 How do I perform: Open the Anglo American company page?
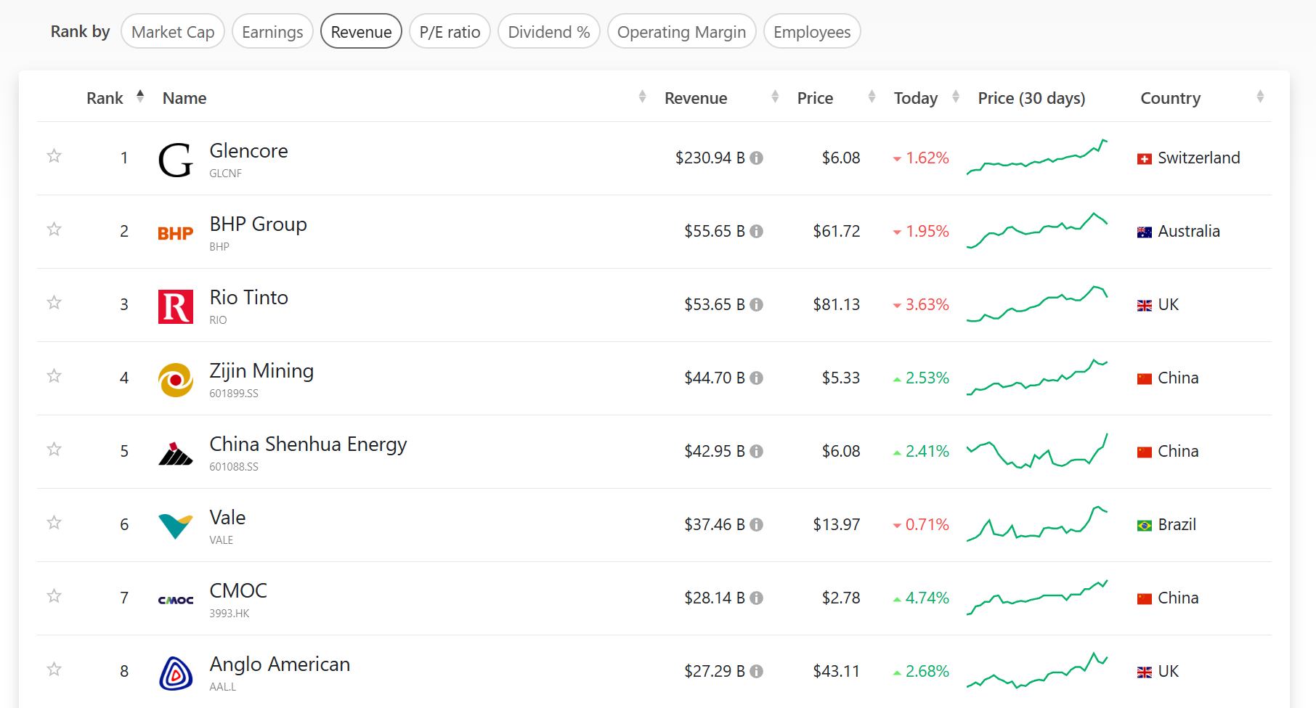(280, 664)
